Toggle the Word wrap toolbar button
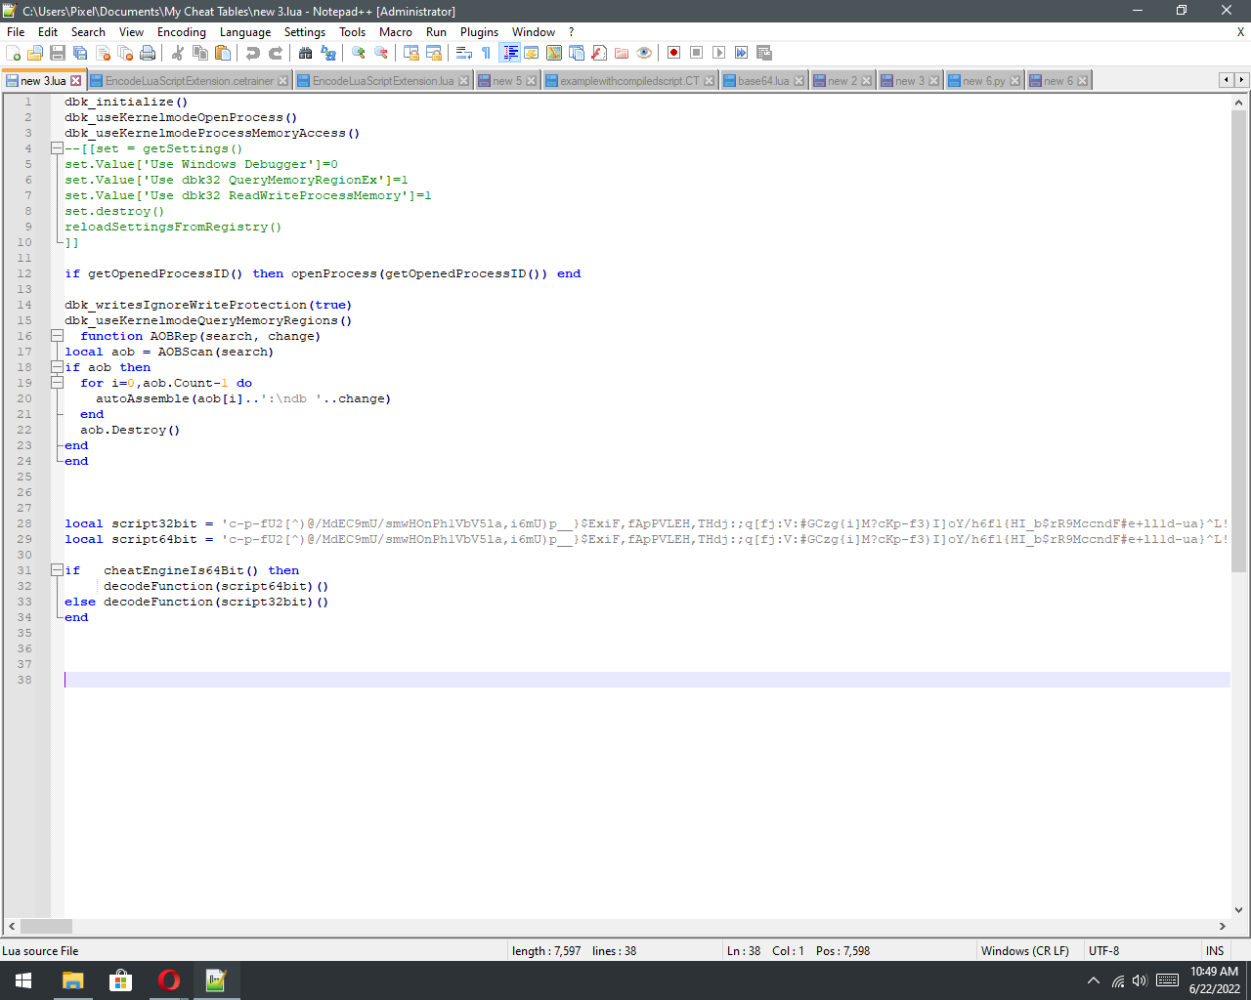 (464, 53)
